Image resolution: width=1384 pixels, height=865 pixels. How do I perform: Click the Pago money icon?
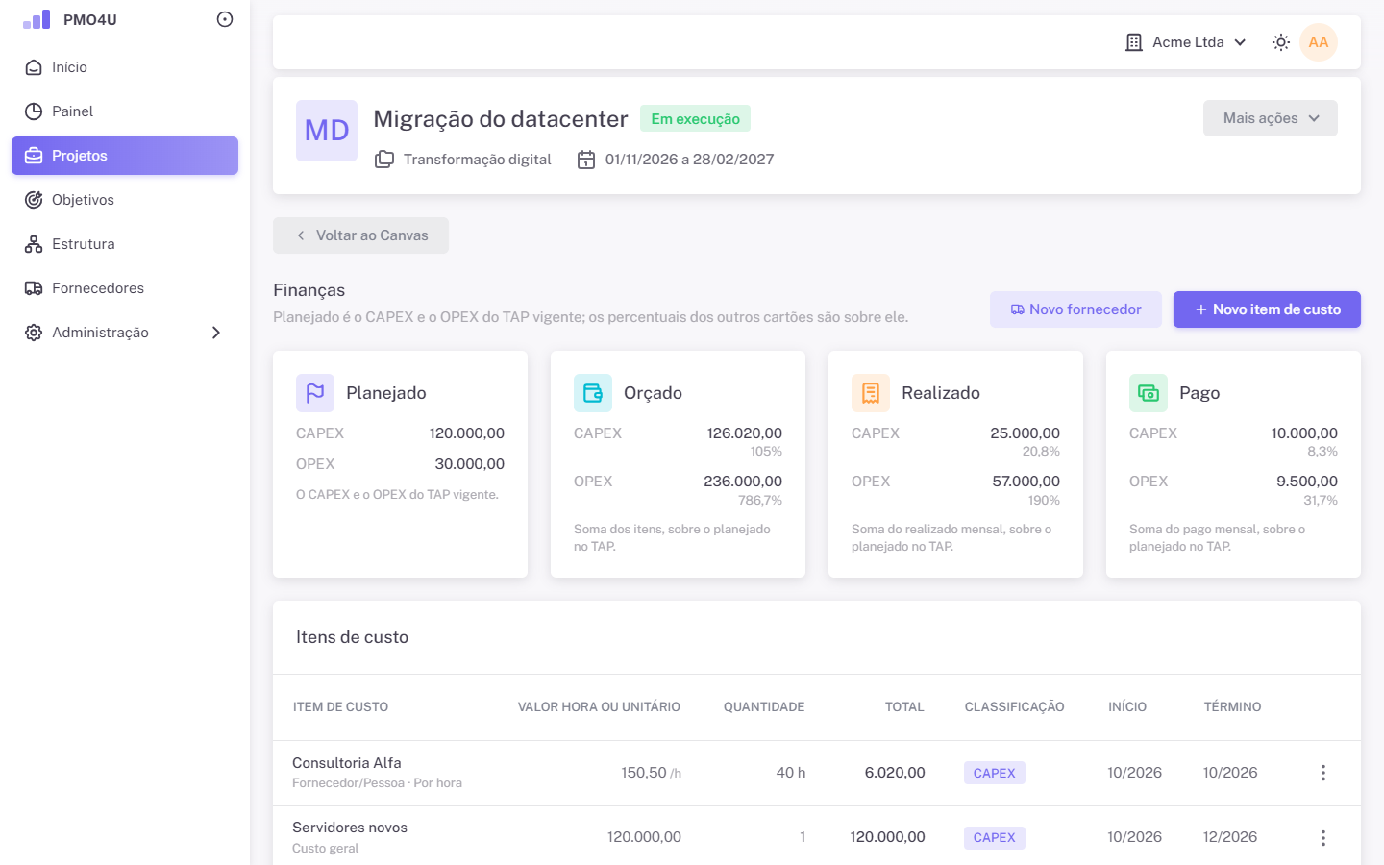1149,393
